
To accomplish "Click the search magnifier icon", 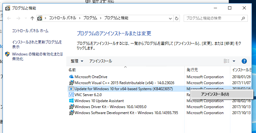I will 243,18.
